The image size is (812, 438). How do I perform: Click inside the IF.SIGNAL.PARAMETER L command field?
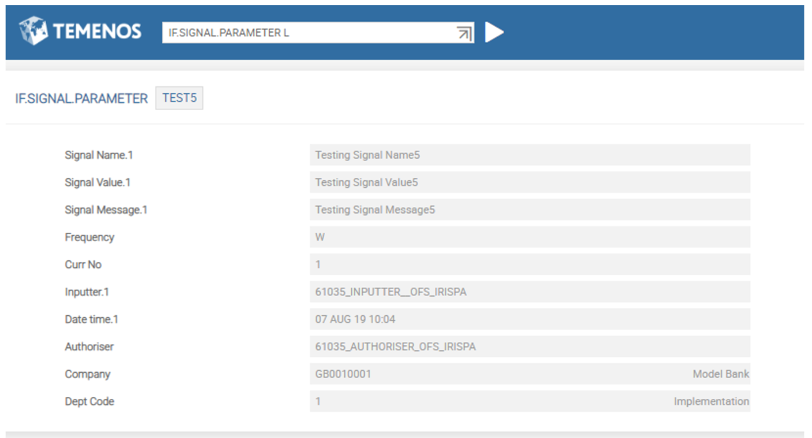[307, 33]
